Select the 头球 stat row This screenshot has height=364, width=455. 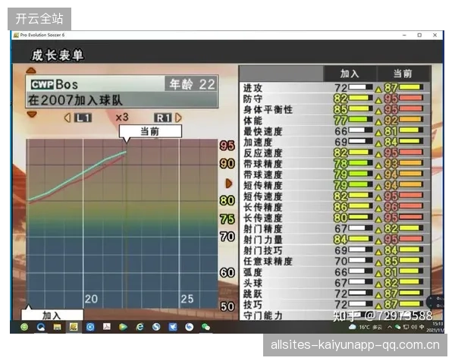point(334,283)
